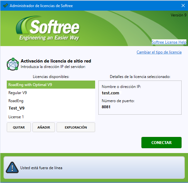Viewport: 188px width, 183px height.
Task: Click Cambiar el tipo de licencia link
Action: (x=159, y=52)
